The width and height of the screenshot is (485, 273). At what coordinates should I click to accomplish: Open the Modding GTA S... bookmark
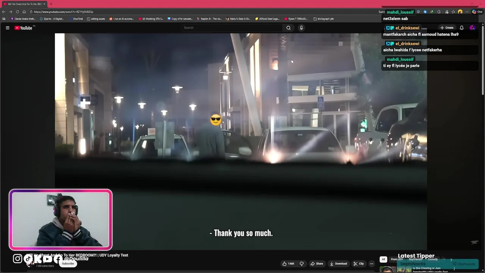(151, 19)
